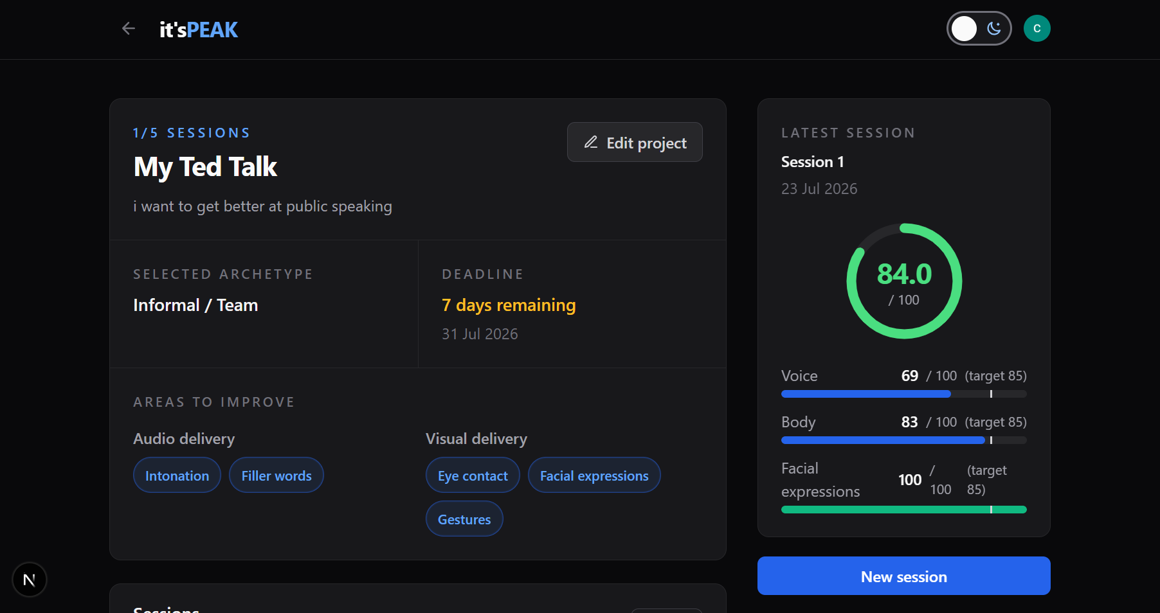
Task: Click the Body score value '83'
Action: (x=909, y=422)
